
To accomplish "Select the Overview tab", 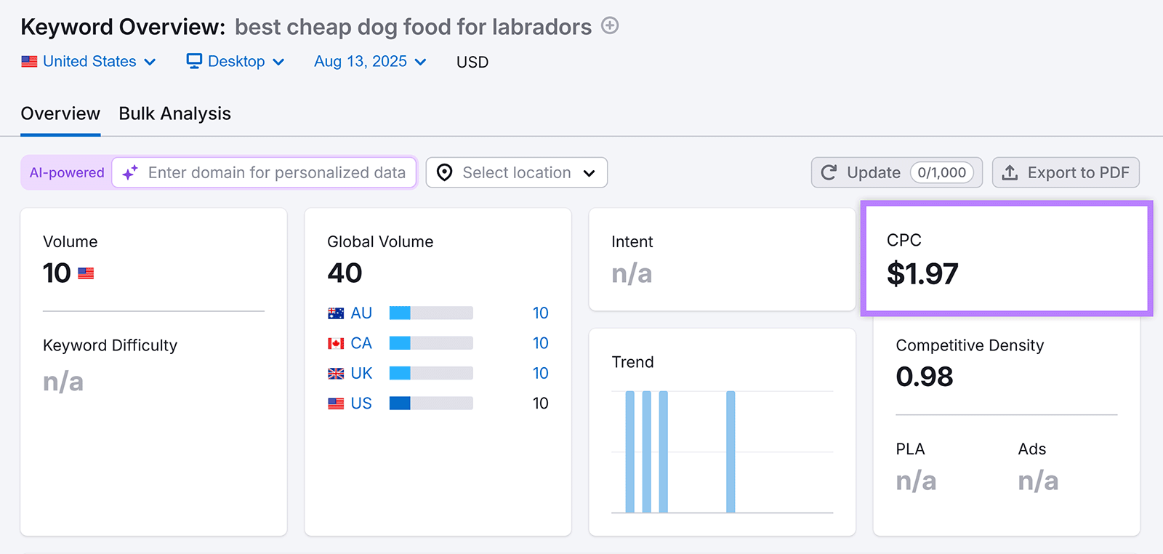I will point(60,113).
